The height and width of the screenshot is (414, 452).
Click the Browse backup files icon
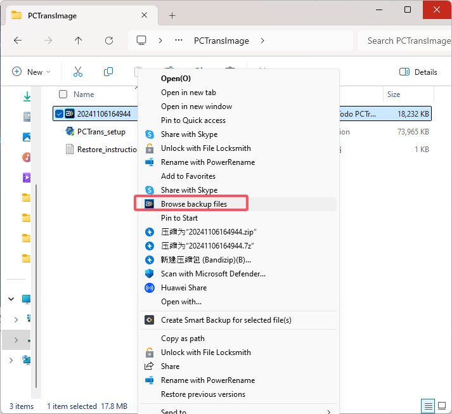[x=150, y=204]
